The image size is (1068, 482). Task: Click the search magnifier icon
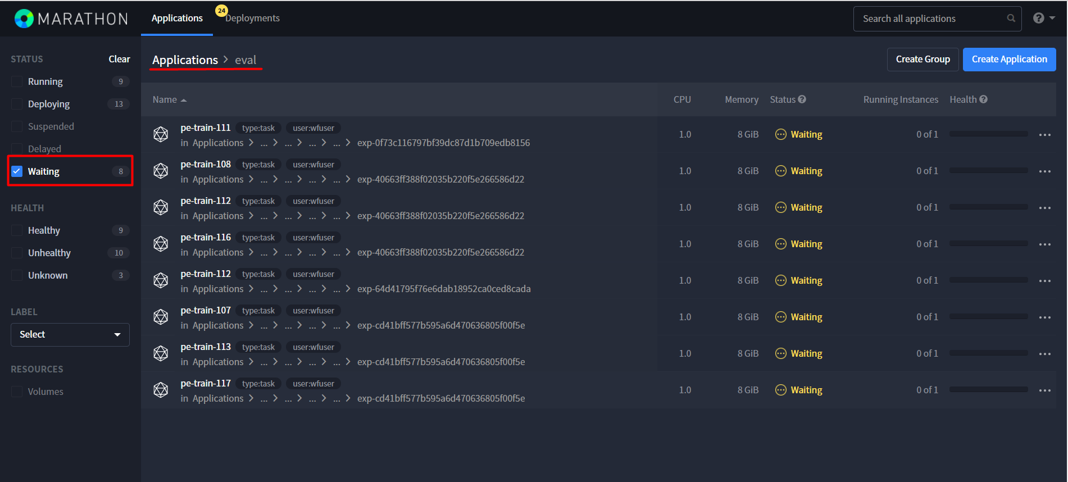[x=1011, y=19]
